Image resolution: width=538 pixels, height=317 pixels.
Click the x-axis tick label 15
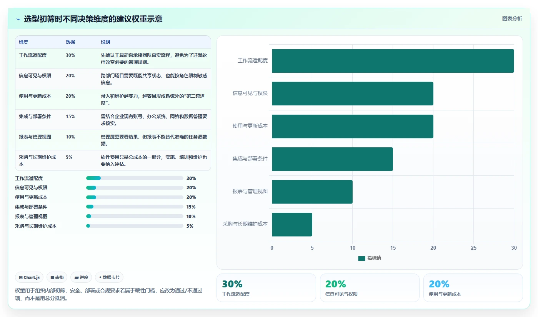click(x=393, y=248)
